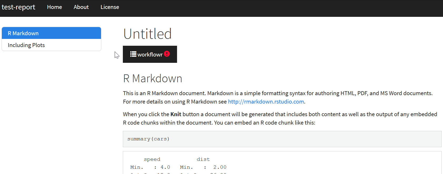The height and width of the screenshot is (174, 443).
Task: Click the workflowr list icon
Action: click(133, 54)
